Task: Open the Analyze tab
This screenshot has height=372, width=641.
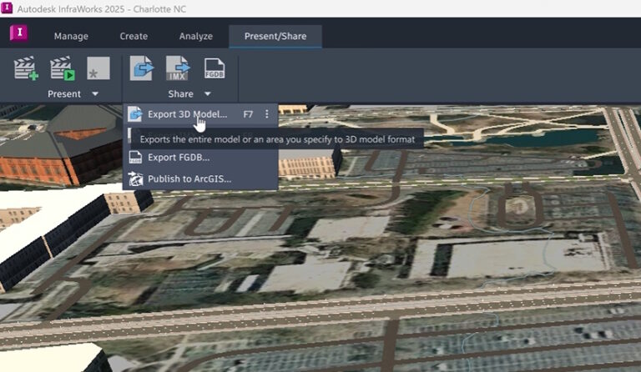Action: point(196,37)
